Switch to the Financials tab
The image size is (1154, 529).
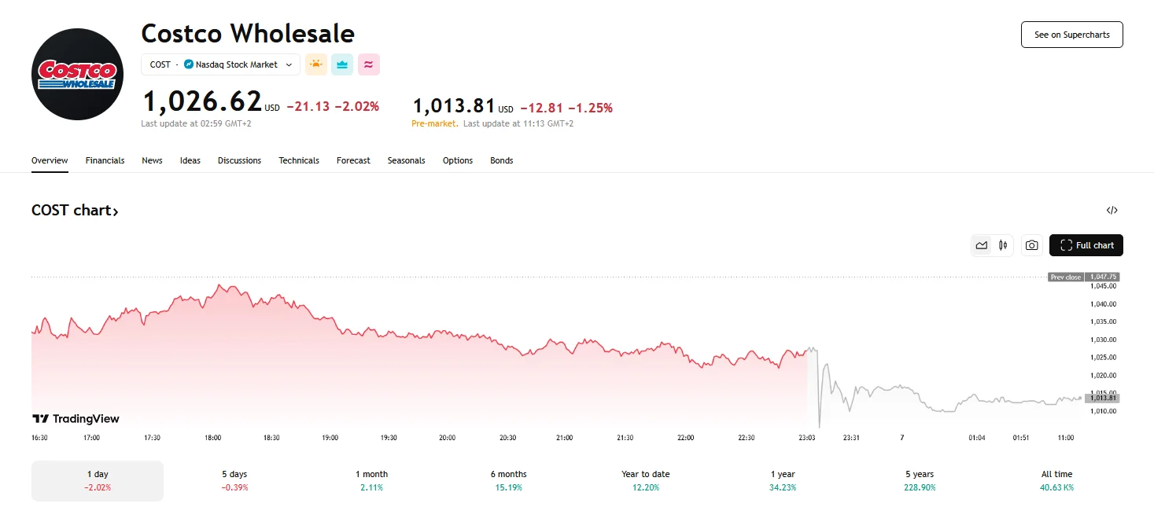(105, 160)
